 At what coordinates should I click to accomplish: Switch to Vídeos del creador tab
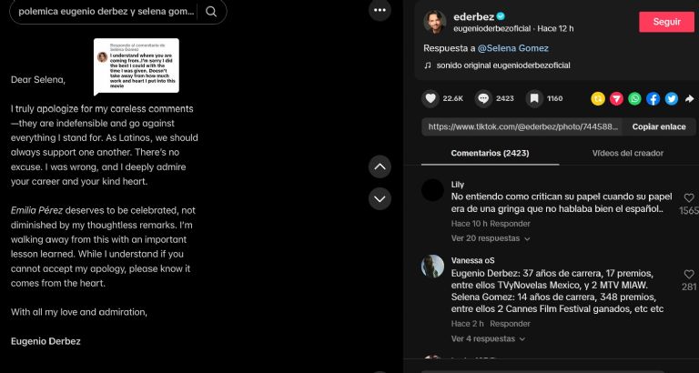628,154
